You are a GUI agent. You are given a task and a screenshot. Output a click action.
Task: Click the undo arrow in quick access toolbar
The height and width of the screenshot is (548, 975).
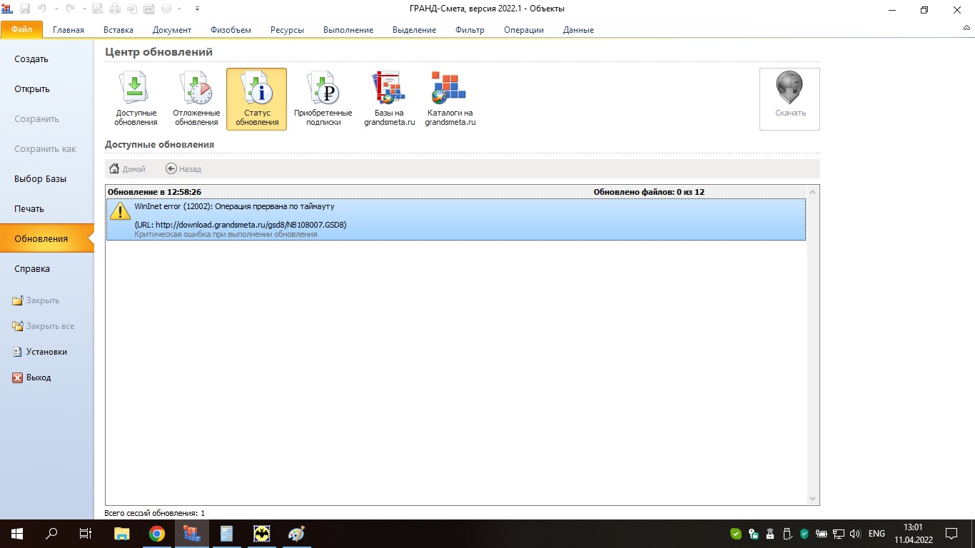coord(44,9)
